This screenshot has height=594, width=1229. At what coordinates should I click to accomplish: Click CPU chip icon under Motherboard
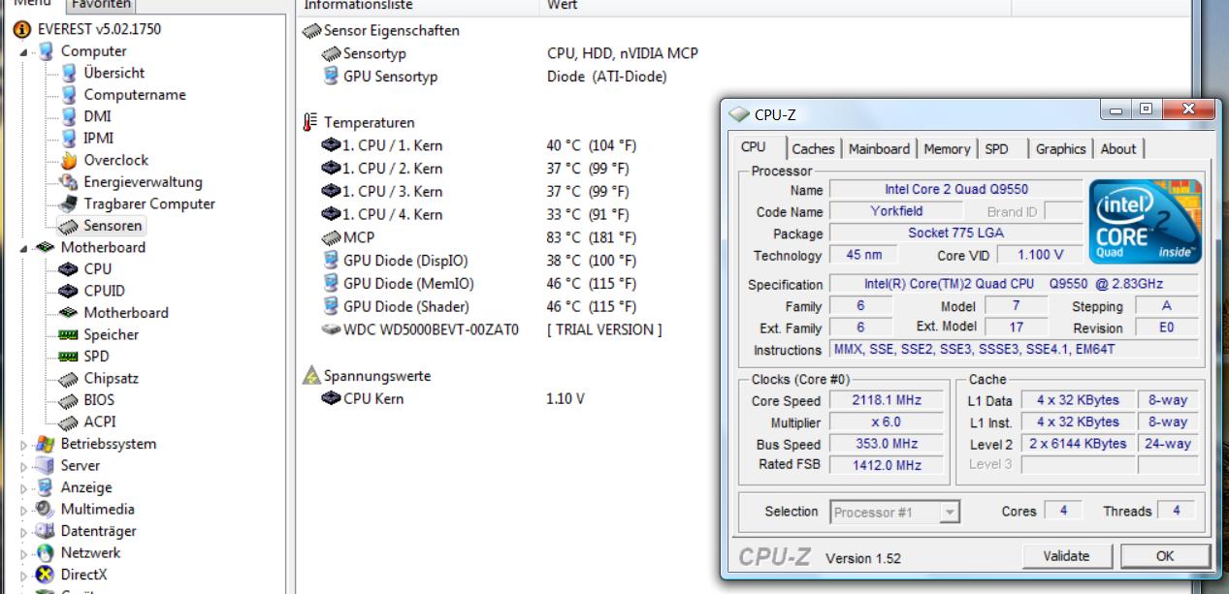[x=69, y=269]
